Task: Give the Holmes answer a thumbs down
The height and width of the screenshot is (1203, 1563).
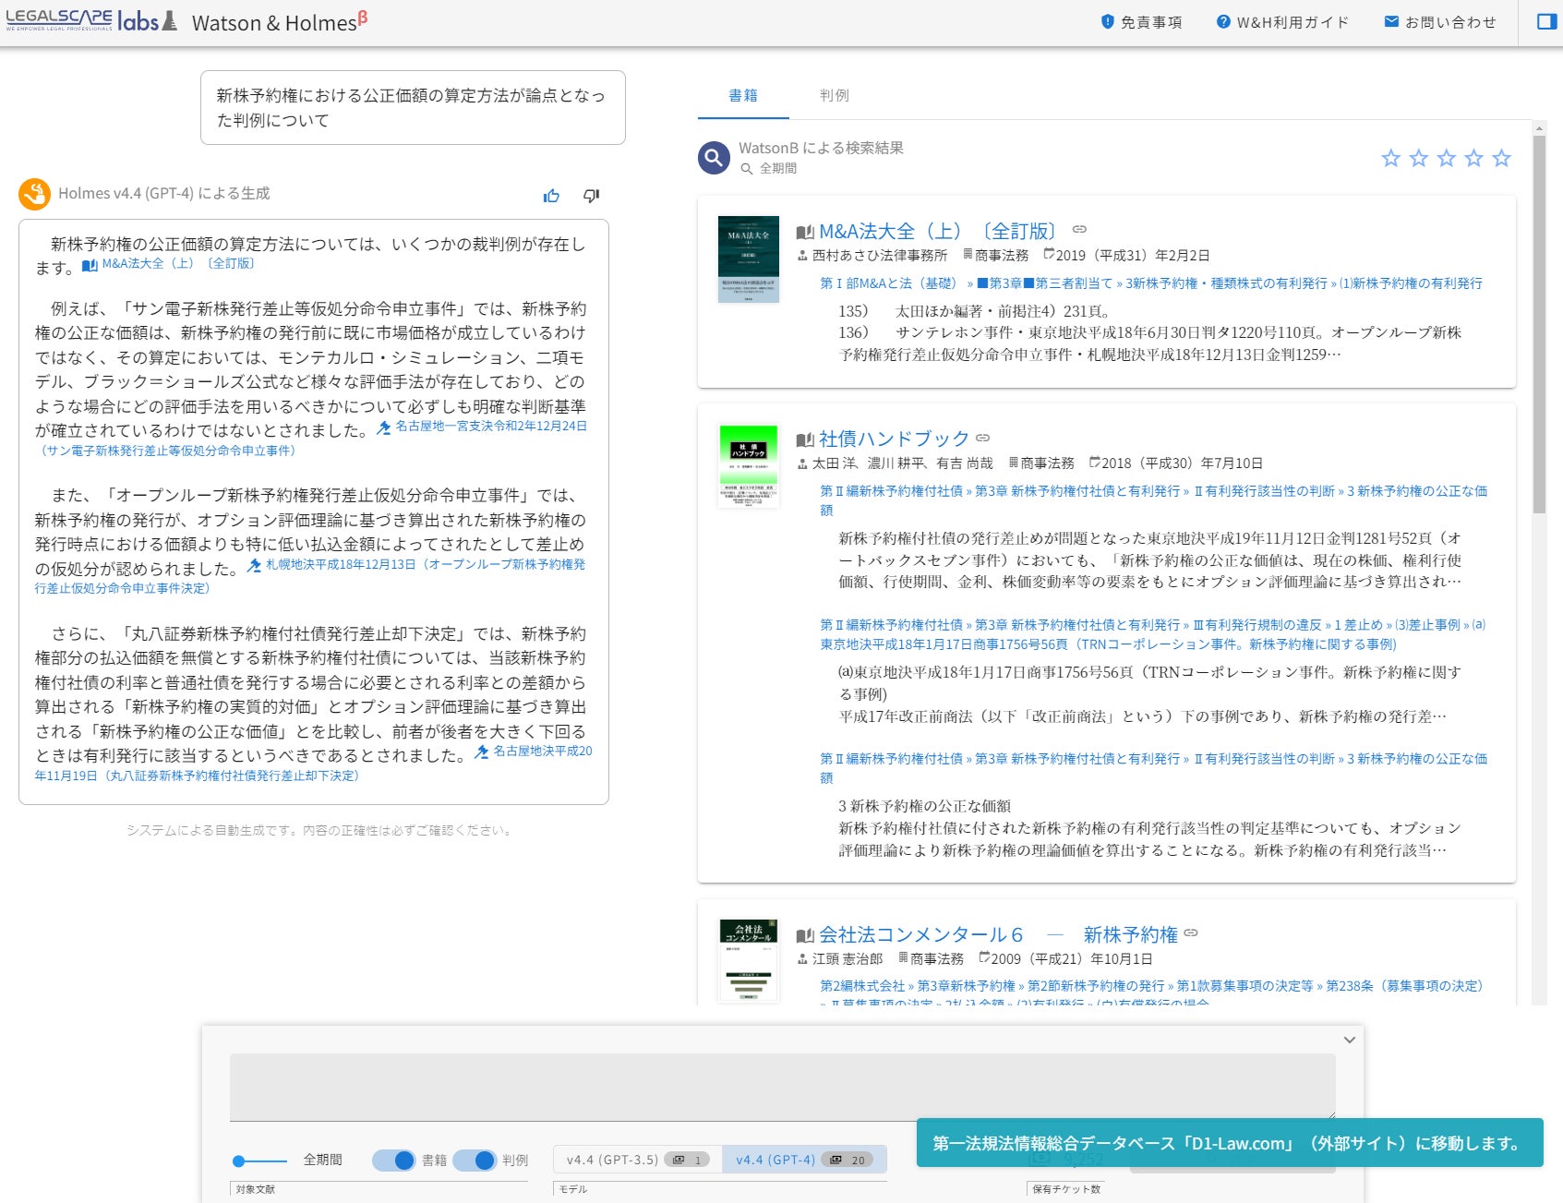Action: click(592, 196)
